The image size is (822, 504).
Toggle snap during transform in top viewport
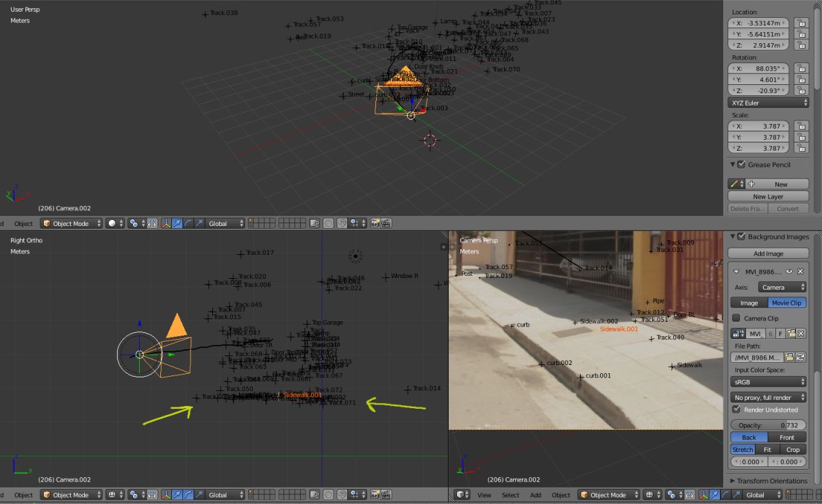(x=341, y=223)
